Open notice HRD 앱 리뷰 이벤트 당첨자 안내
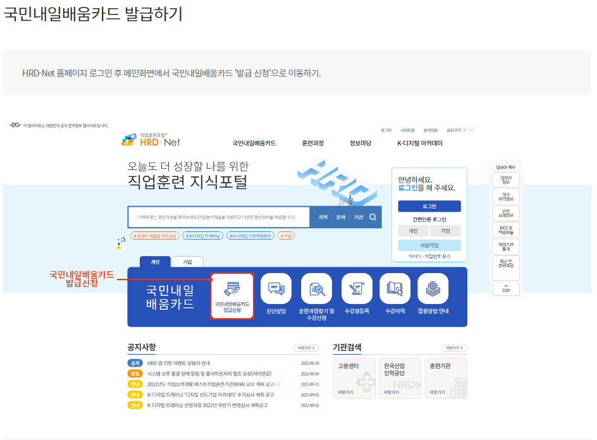Image resolution: width=597 pixels, height=440 pixels. click(178, 363)
